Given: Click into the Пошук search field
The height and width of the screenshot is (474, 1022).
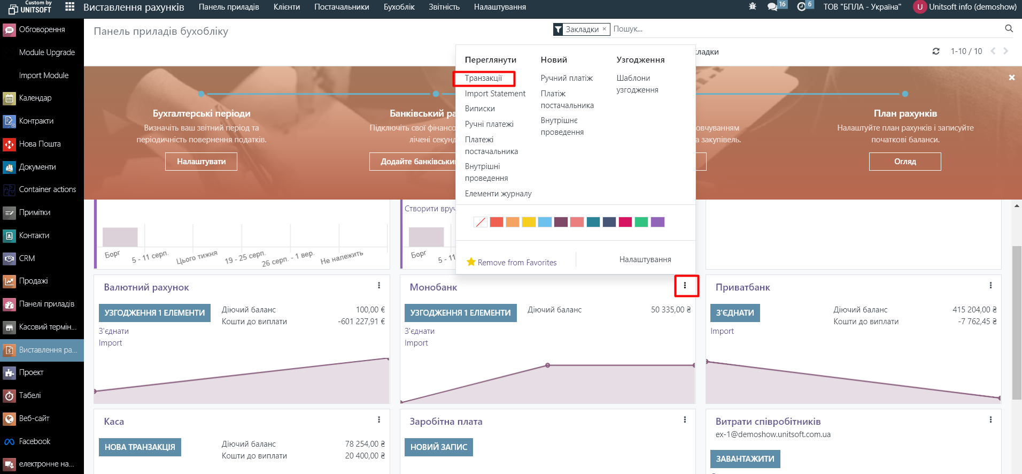Looking at the screenshot, I should [802, 29].
